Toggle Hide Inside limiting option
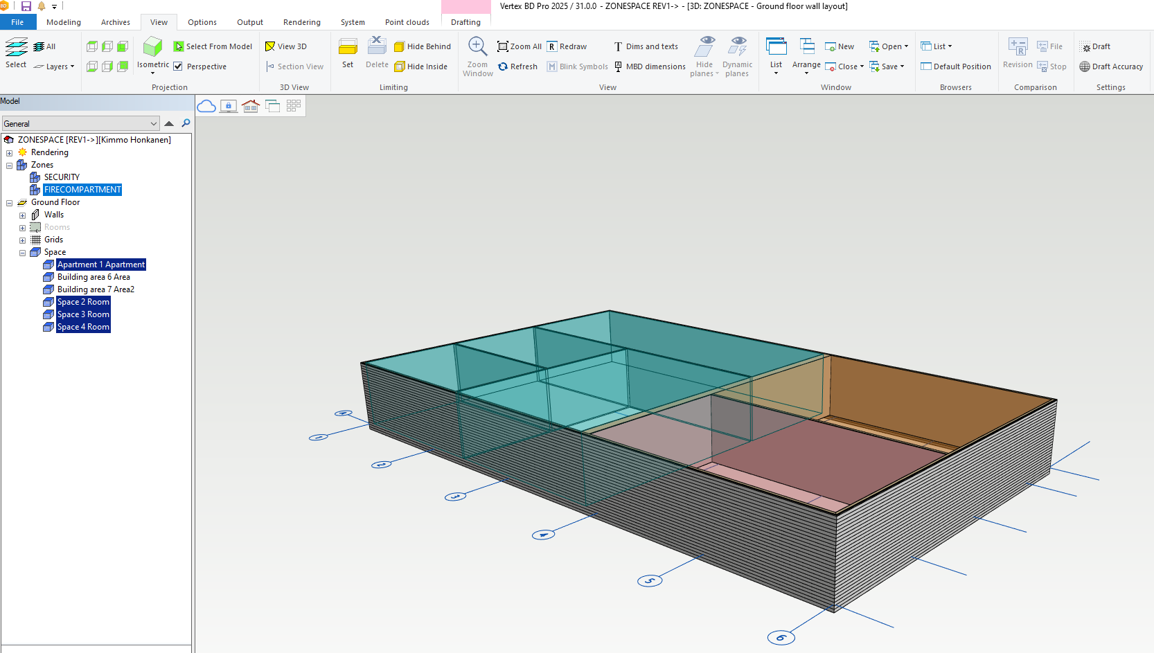Screen dimensions: 1154x653 click(x=421, y=66)
